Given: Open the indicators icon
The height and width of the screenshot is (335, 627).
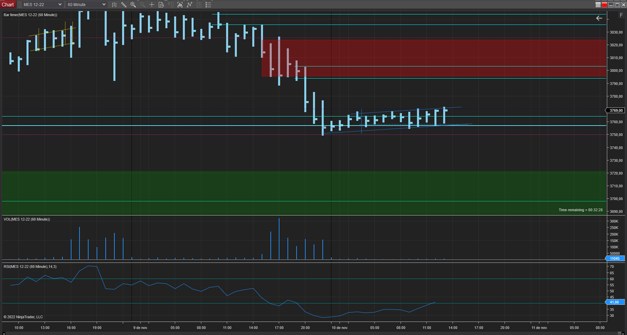Looking at the screenshot, I should 190,4.
